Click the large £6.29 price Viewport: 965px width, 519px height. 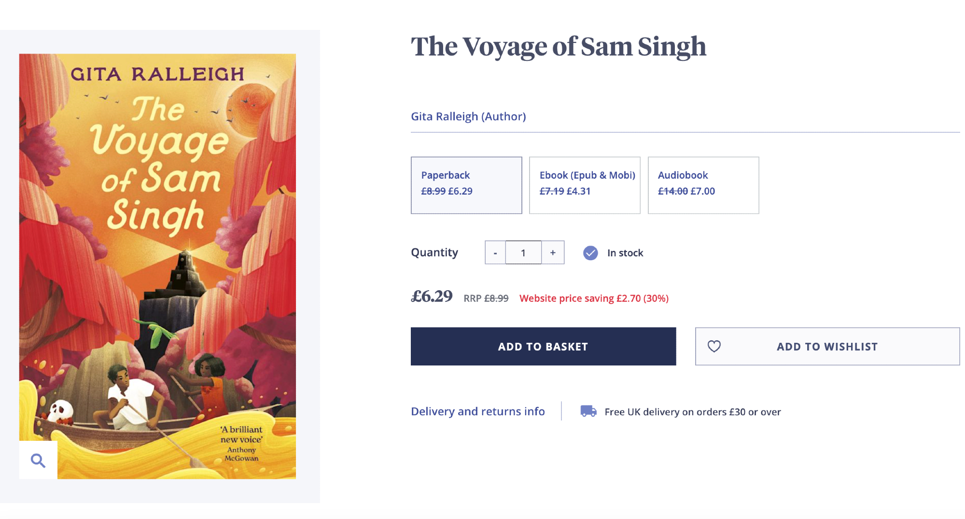pyautogui.click(x=432, y=296)
